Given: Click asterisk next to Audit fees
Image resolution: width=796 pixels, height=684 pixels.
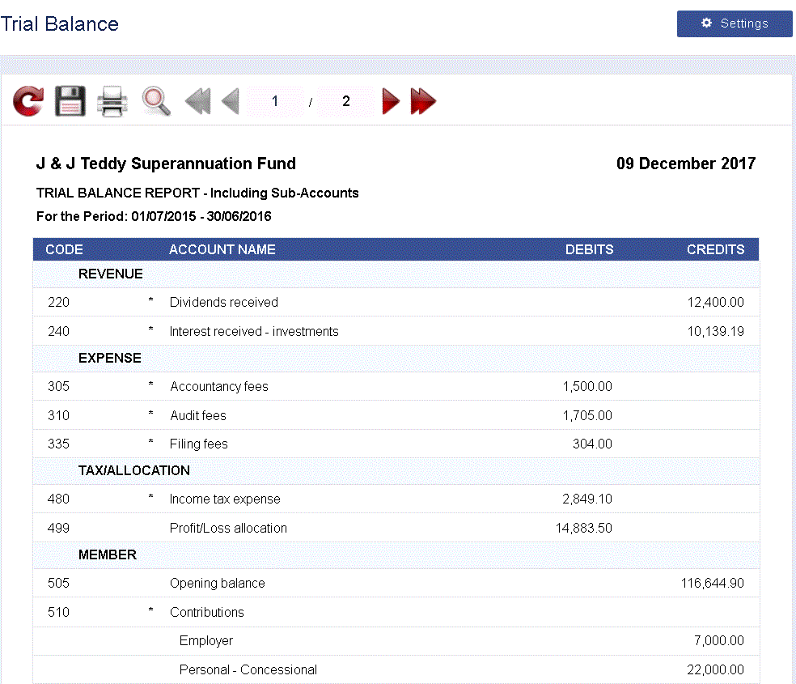Looking at the screenshot, I should point(150,415).
